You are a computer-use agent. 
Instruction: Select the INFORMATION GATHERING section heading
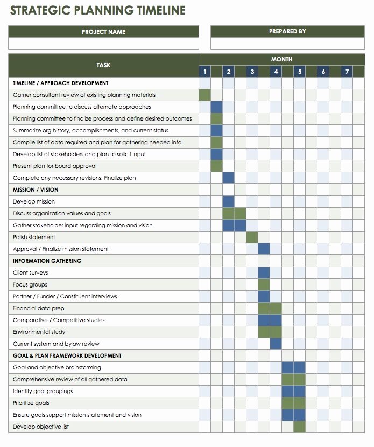(47, 261)
